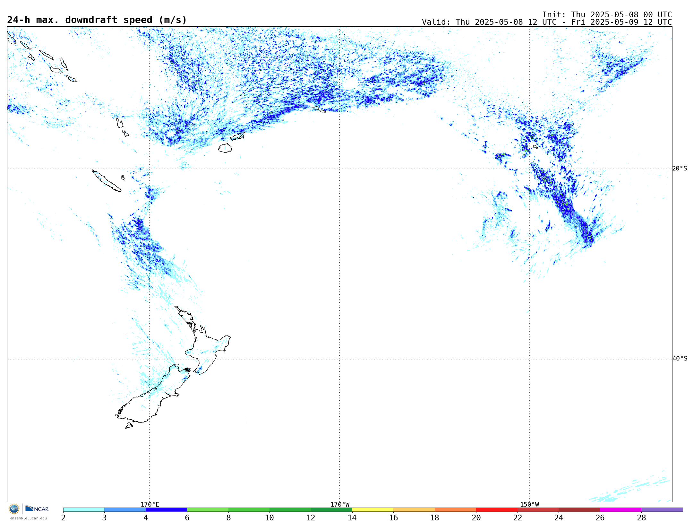693x522 pixels.
Task: Click the NCAR logo
Action: pyautogui.click(x=37, y=509)
